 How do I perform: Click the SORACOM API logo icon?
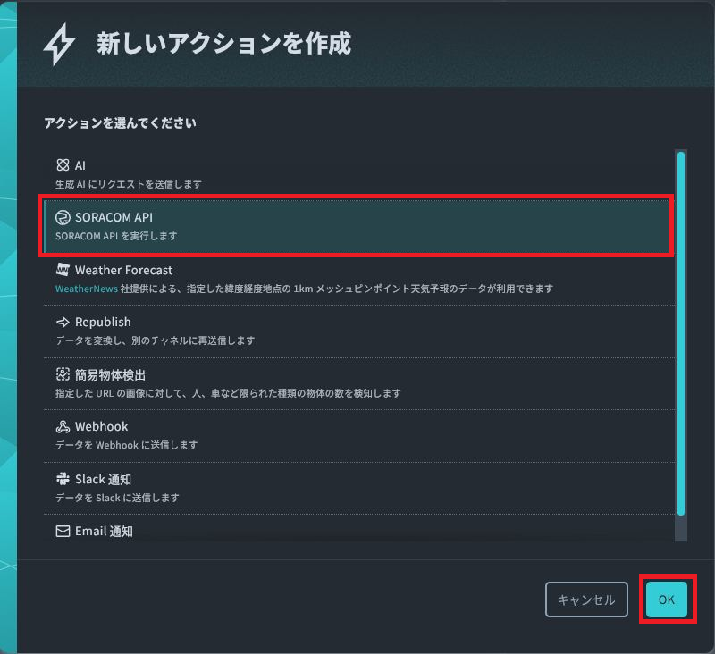[63, 217]
